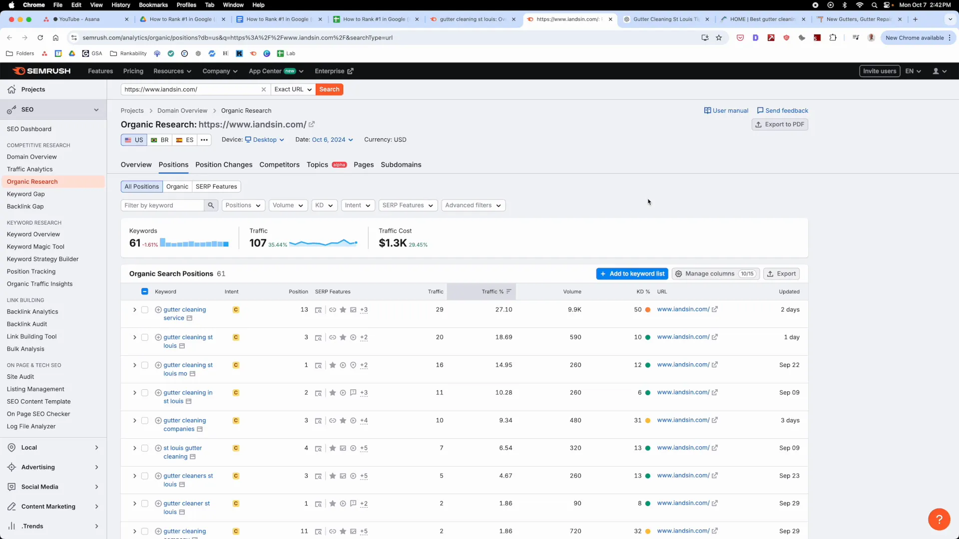Switch to the Competitors tab
The width and height of the screenshot is (959, 539).
(x=279, y=165)
